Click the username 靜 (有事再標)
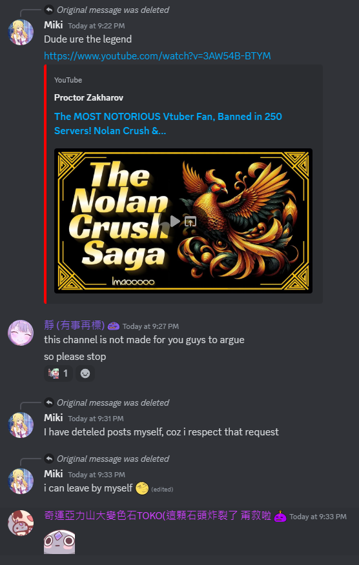The height and width of the screenshot is (565, 359). (x=74, y=325)
